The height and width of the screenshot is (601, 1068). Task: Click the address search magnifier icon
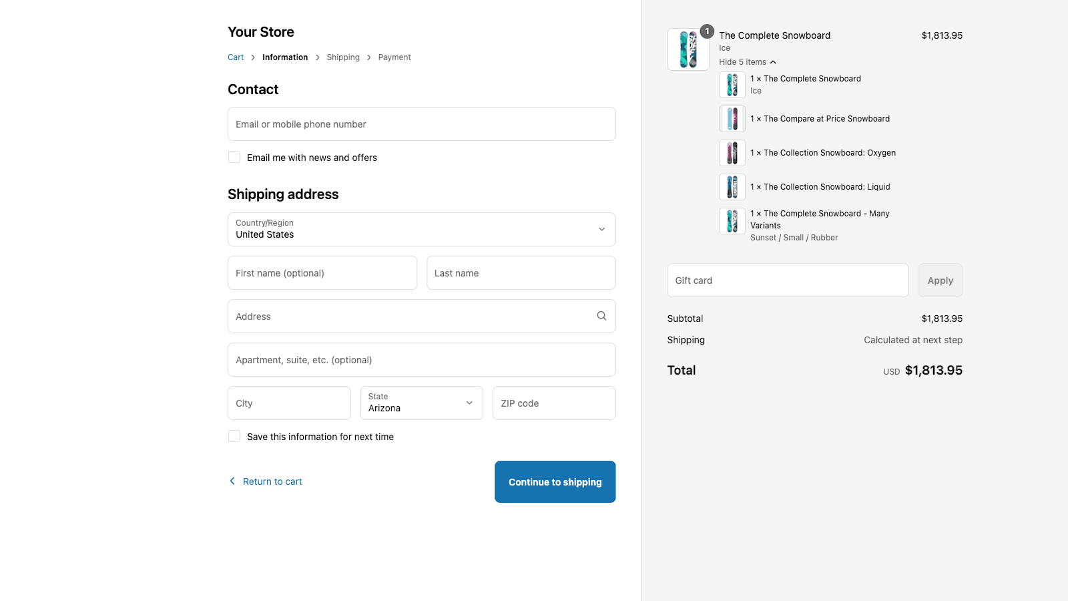(x=601, y=316)
